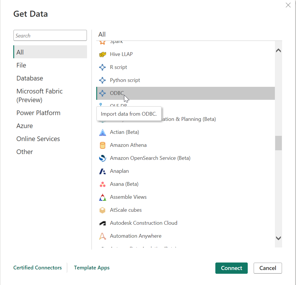This screenshot has width=296, height=285.
Task: Select the Online Services category
Action: (x=50, y=139)
